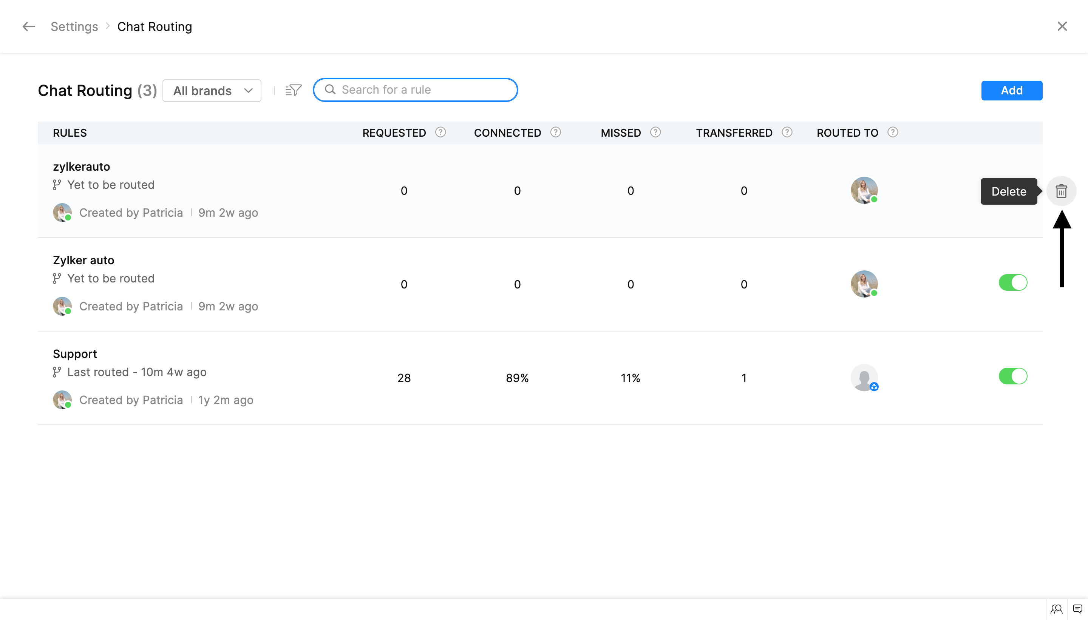
Task: Click Support rule's routed-to avatar
Action: click(x=864, y=377)
